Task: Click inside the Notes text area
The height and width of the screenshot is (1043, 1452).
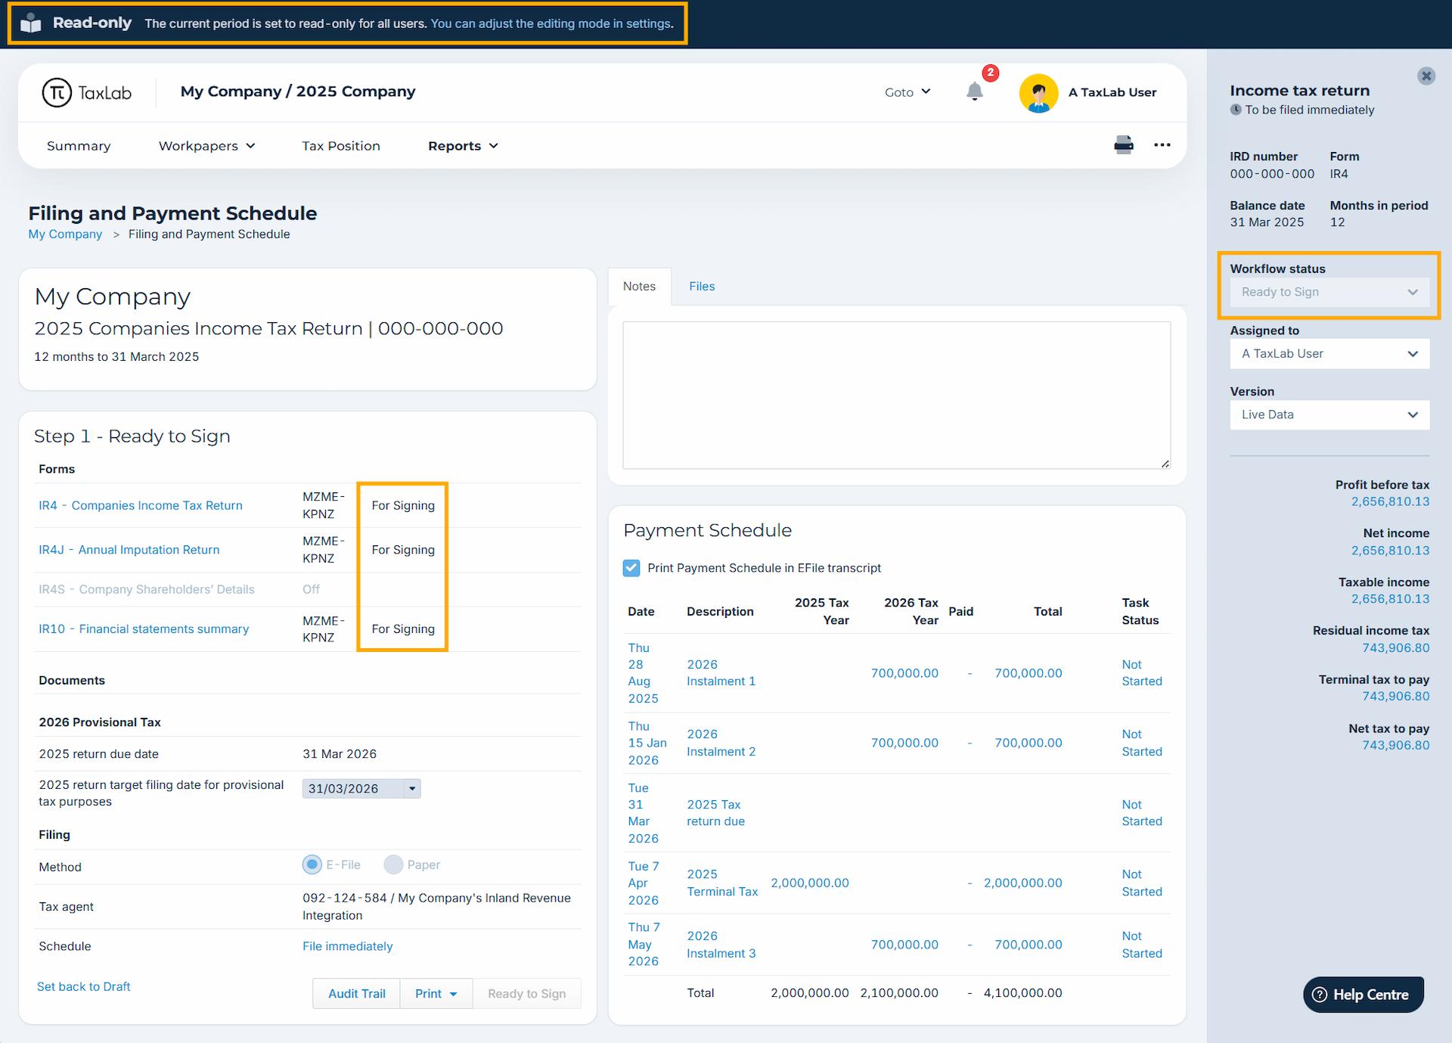Action: [896, 395]
